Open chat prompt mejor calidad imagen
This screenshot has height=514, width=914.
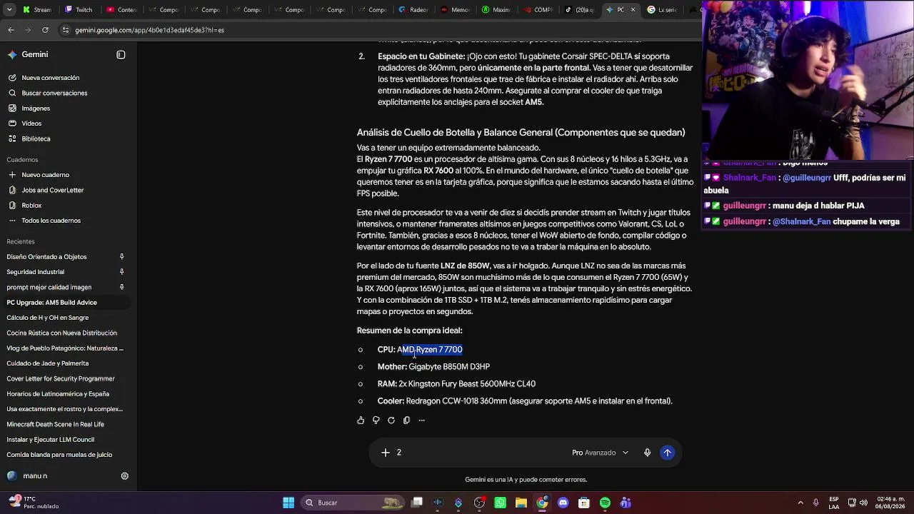[49, 287]
